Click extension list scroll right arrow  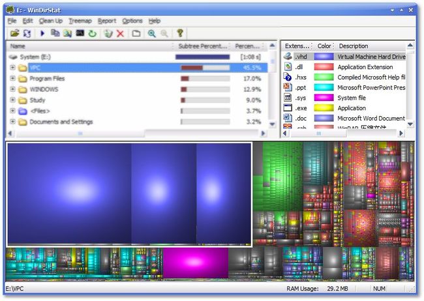[401, 133]
